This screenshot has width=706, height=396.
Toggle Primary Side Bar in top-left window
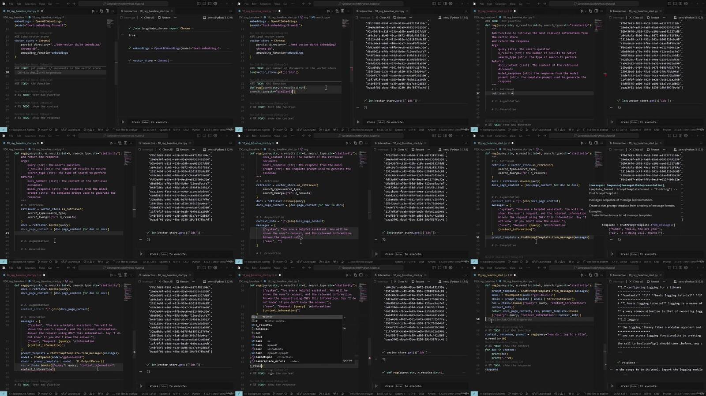[199, 4]
